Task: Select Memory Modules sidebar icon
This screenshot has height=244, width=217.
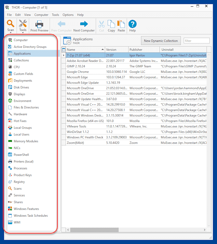Action: pyautogui.click(x=10, y=141)
